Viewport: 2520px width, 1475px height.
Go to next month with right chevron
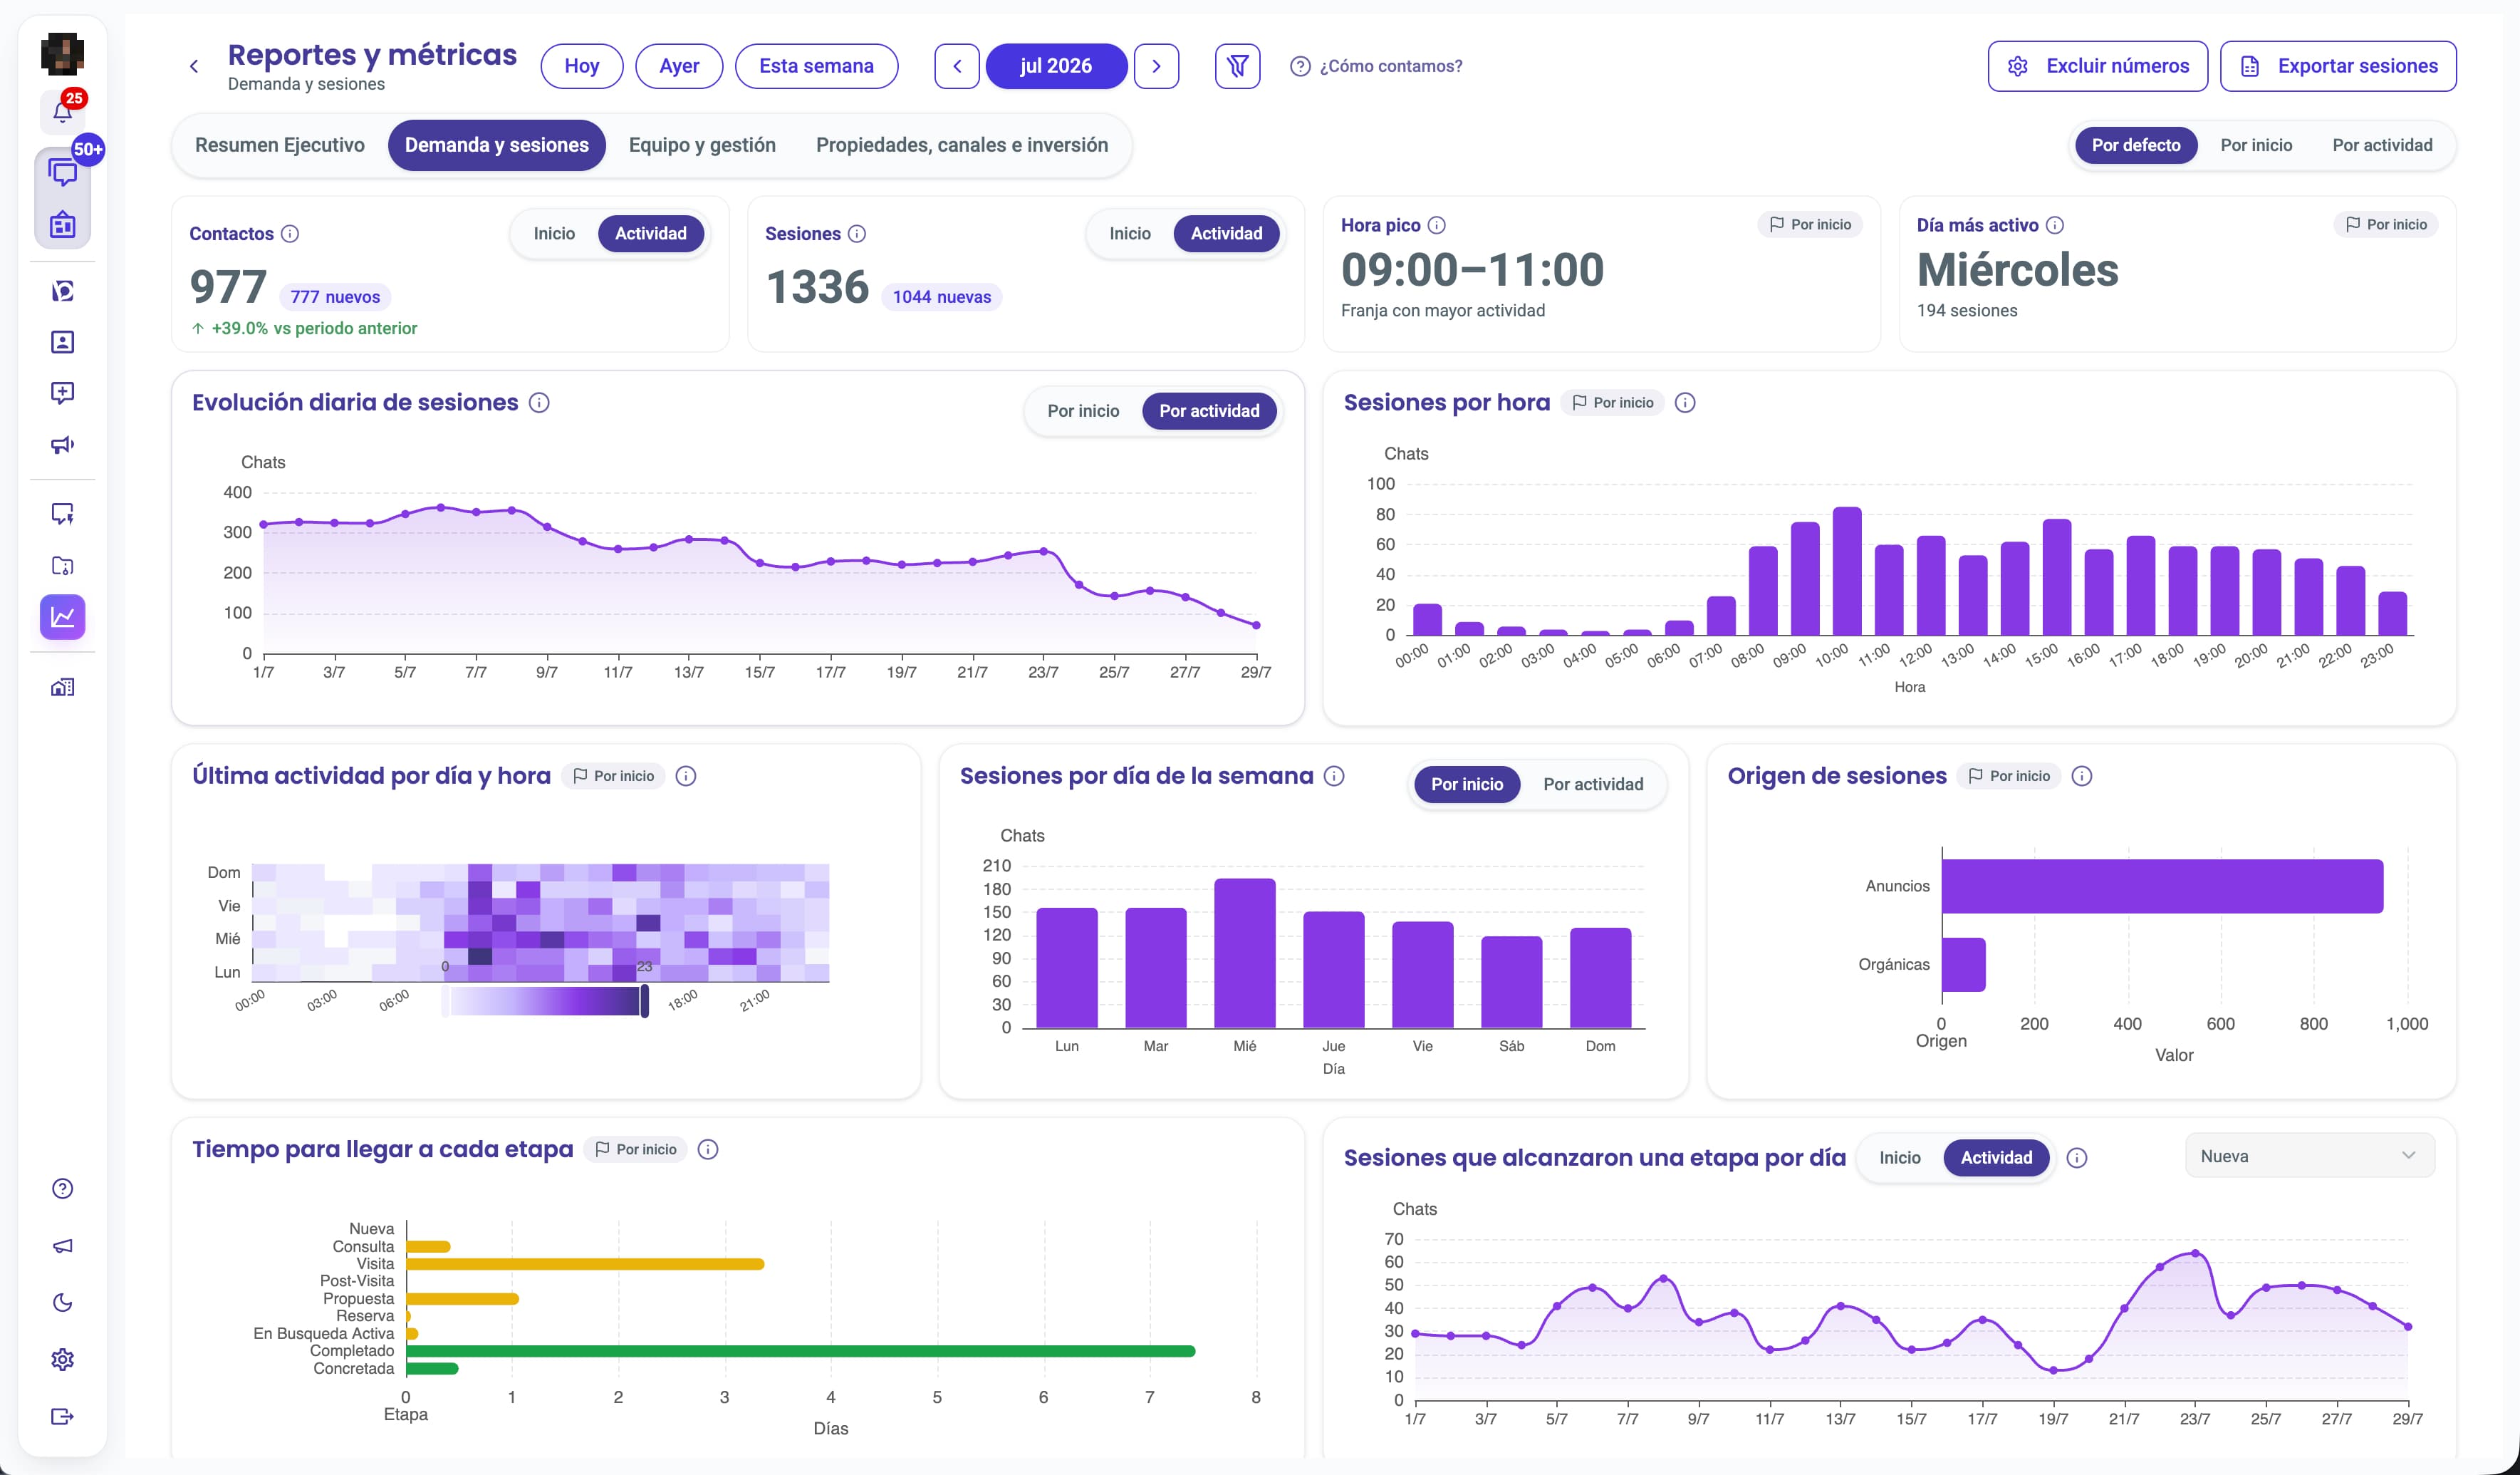click(1156, 66)
